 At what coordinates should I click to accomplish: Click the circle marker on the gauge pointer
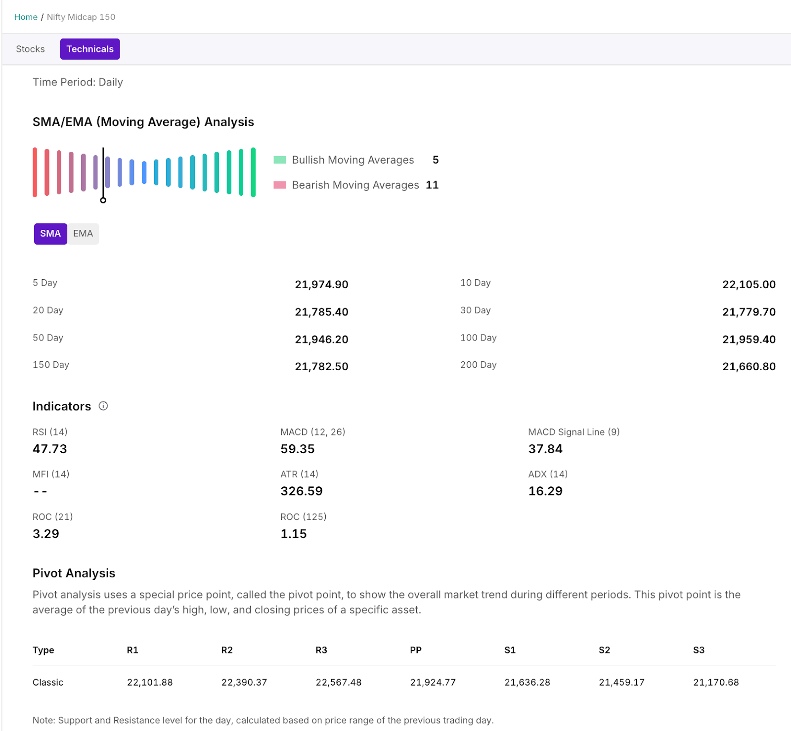(103, 200)
